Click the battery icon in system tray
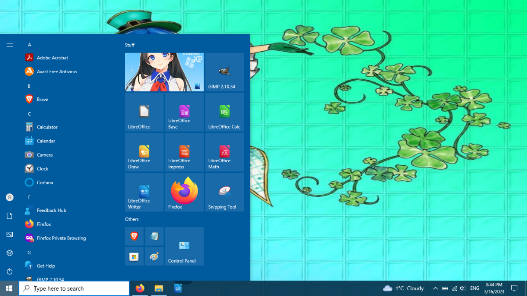This screenshot has width=527, height=296. (445, 288)
